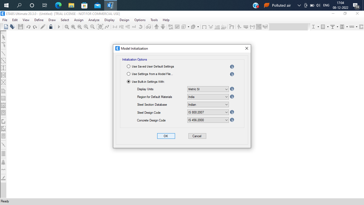
Task: Click the Save model floppy disk icon
Action: point(20,27)
